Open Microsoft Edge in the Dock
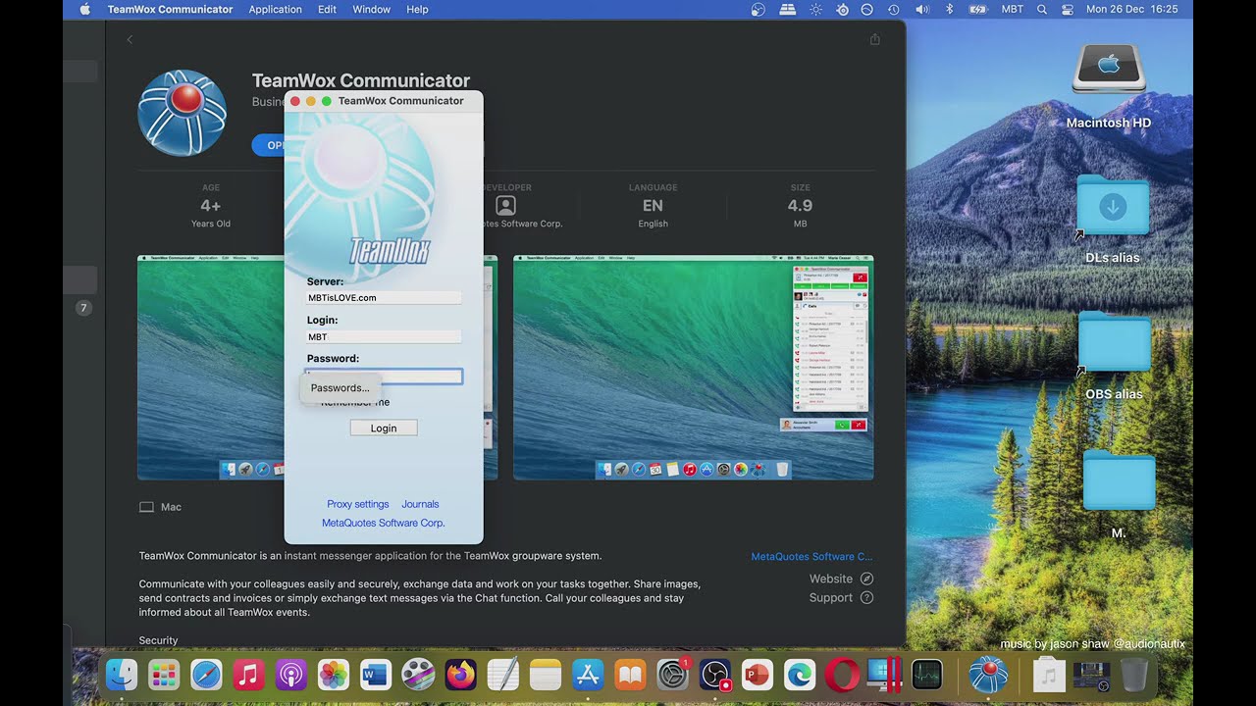Viewport: 1256px width, 706px height. pos(800,675)
